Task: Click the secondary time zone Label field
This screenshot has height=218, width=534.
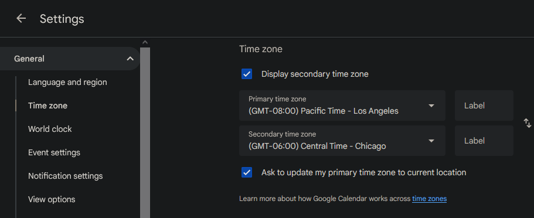Action: pos(484,141)
